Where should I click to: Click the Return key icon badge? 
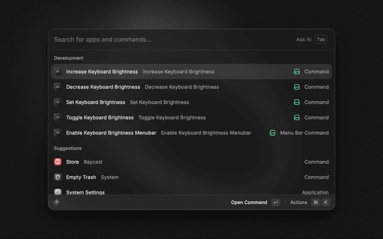click(x=276, y=203)
